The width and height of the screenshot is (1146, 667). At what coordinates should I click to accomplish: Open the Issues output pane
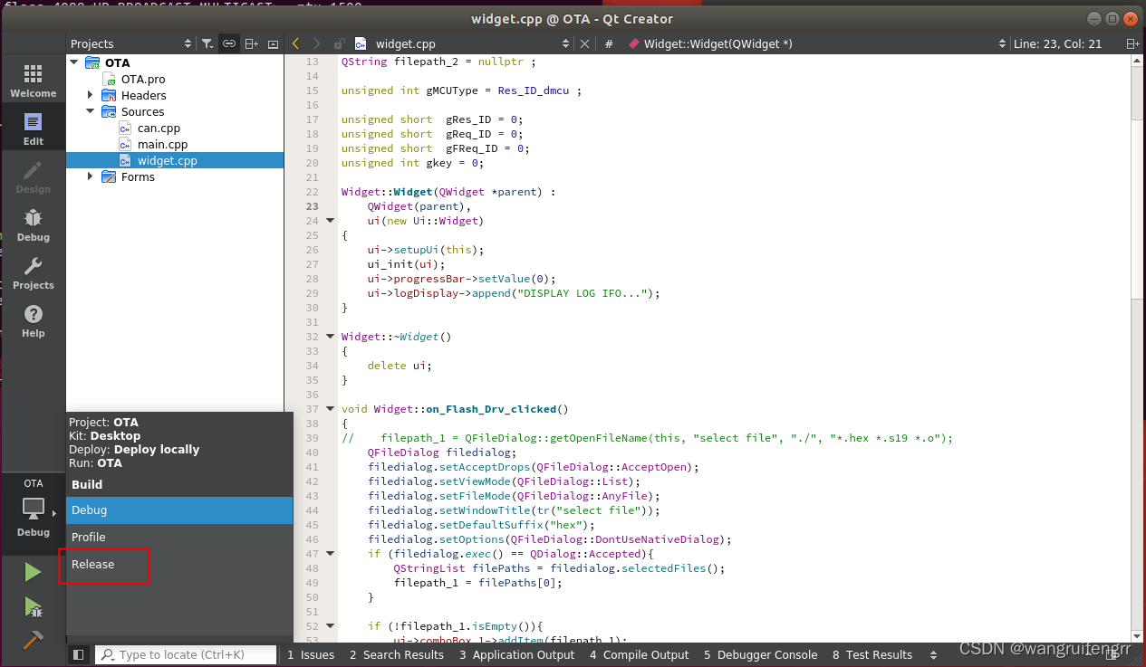[311, 654]
